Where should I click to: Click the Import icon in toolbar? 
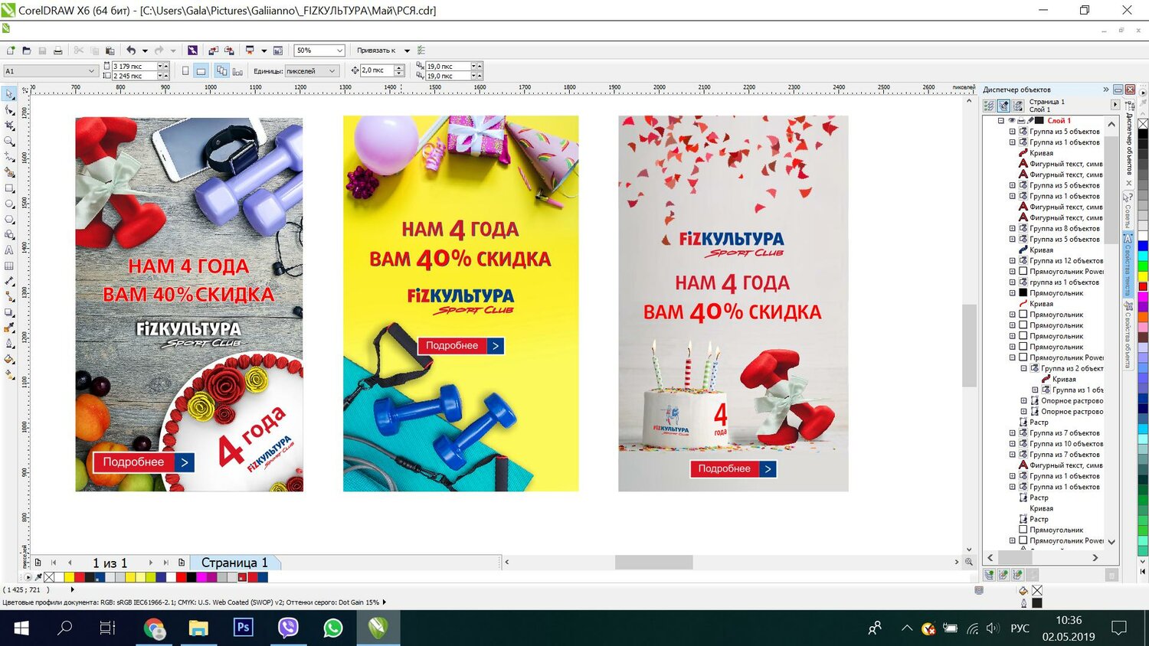click(213, 51)
